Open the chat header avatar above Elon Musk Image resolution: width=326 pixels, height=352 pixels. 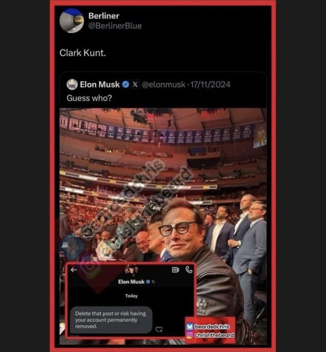click(x=132, y=270)
